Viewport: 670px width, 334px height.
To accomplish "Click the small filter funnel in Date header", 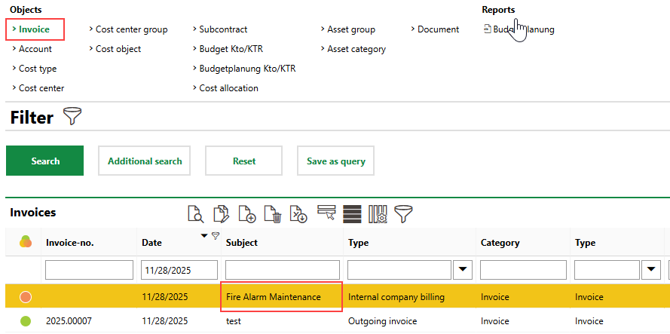I will tap(216, 235).
